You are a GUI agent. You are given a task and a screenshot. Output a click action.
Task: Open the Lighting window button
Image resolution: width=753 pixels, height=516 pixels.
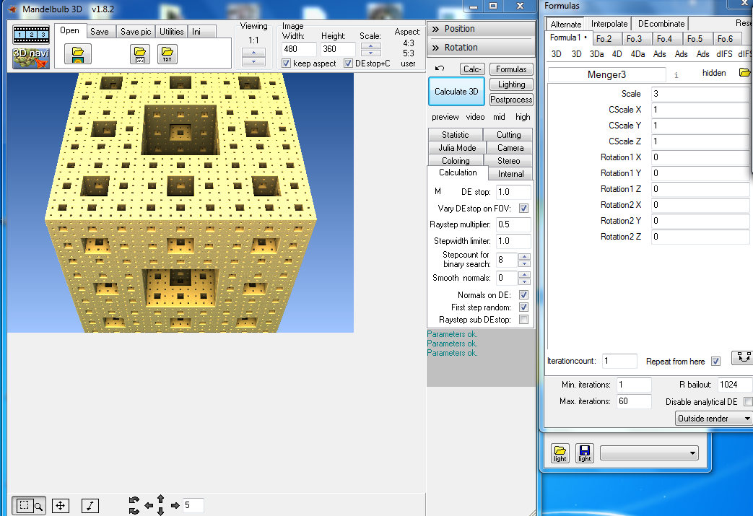511,84
